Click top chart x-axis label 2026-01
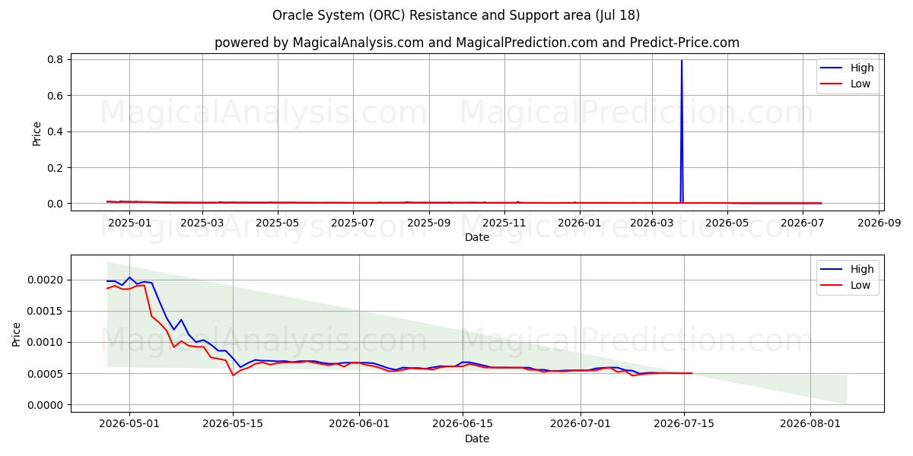The height and width of the screenshot is (456, 913). pyautogui.click(x=580, y=223)
